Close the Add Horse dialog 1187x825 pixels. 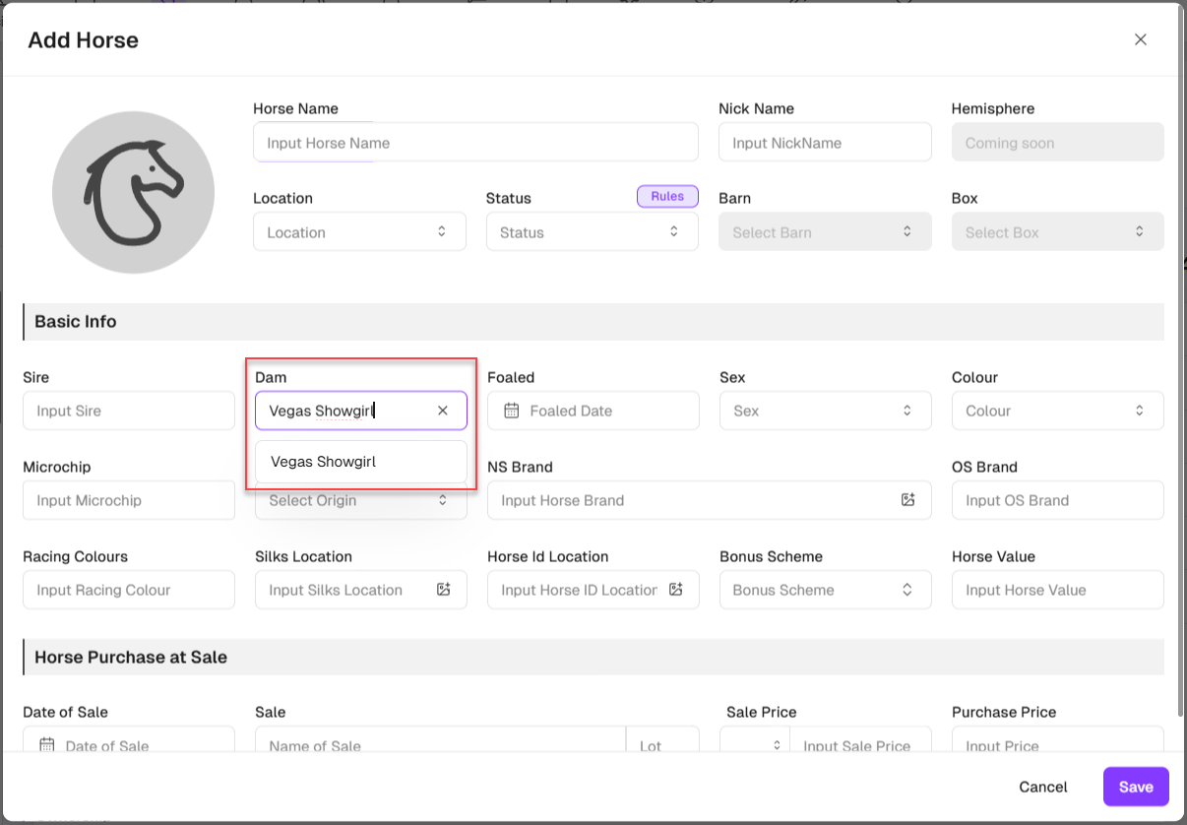coord(1141,40)
